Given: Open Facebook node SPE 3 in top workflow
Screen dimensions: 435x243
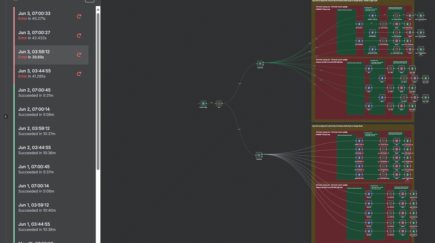Looking at the screenshot, I should click(x=369, y=88).
